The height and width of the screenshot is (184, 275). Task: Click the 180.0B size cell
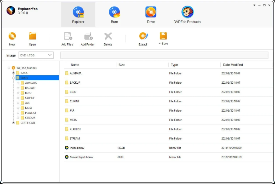pos(121,148)
